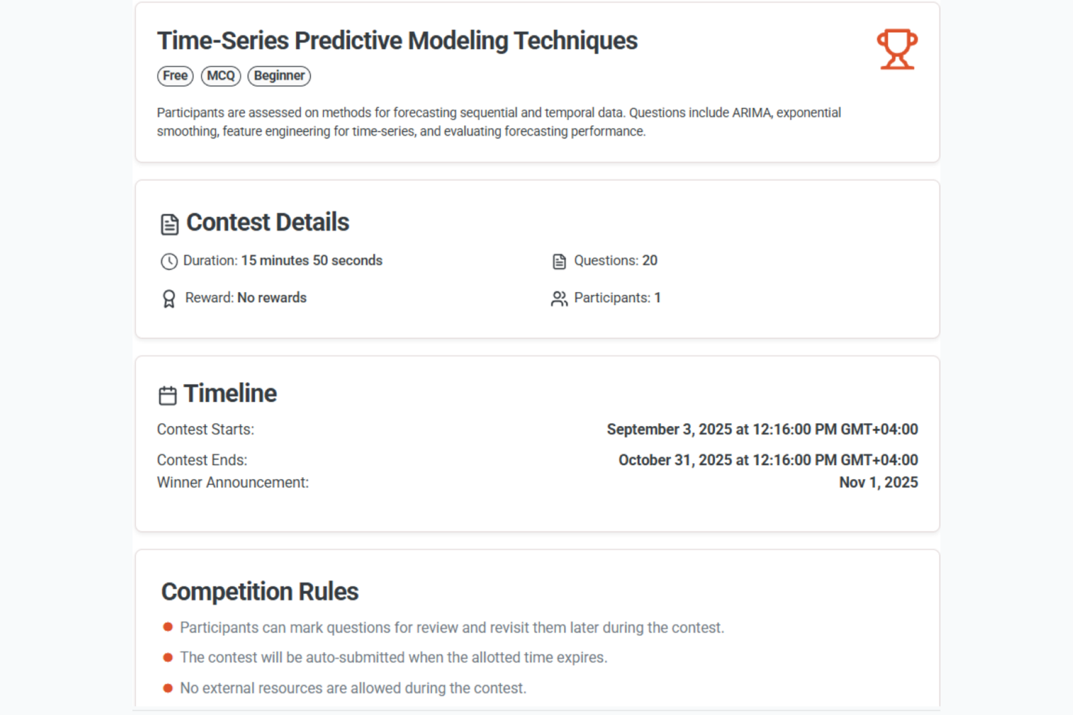
Task: Click the Contest Starts date value
Action: pos(763,430)
